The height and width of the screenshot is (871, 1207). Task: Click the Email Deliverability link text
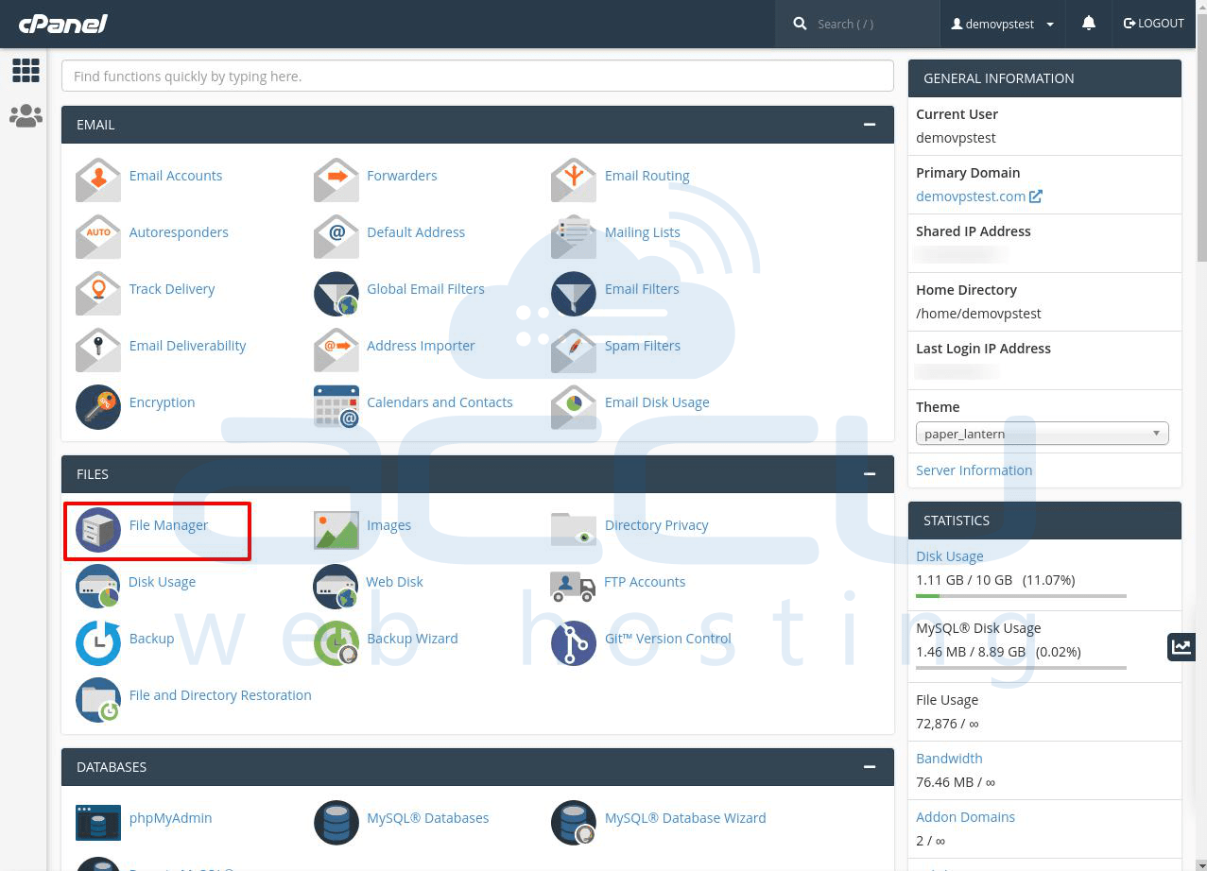[187, 346]
